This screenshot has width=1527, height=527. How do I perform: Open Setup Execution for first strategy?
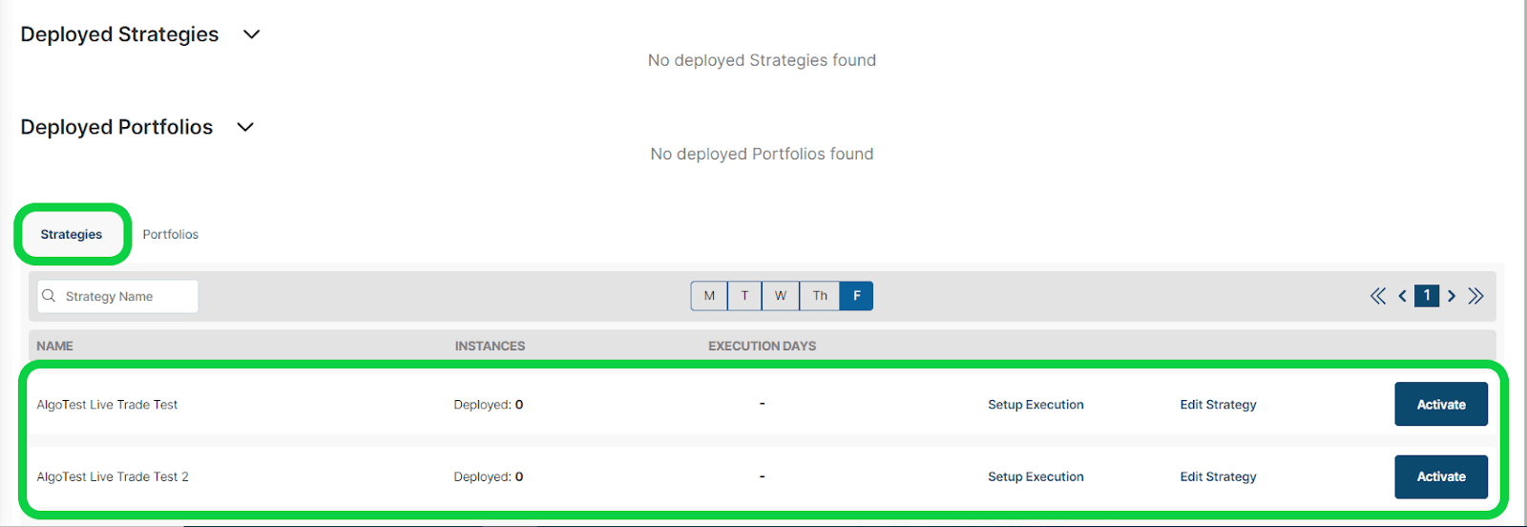(x=1035, y=405)
